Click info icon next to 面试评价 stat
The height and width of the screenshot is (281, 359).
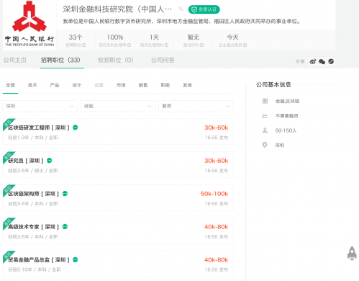pyautogui.click(x=201, y=45)
